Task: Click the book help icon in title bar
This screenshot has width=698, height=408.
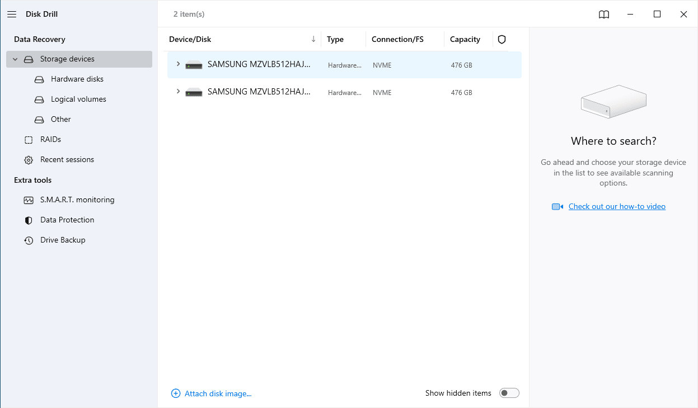Action: (604, 15)
